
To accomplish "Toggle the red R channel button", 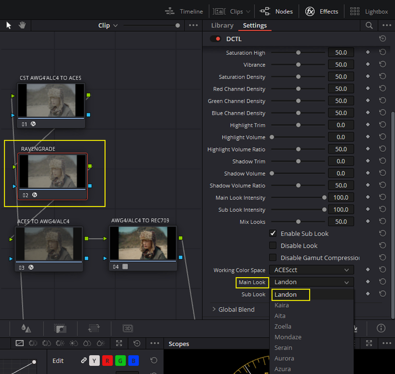I will tap(107, 361).
